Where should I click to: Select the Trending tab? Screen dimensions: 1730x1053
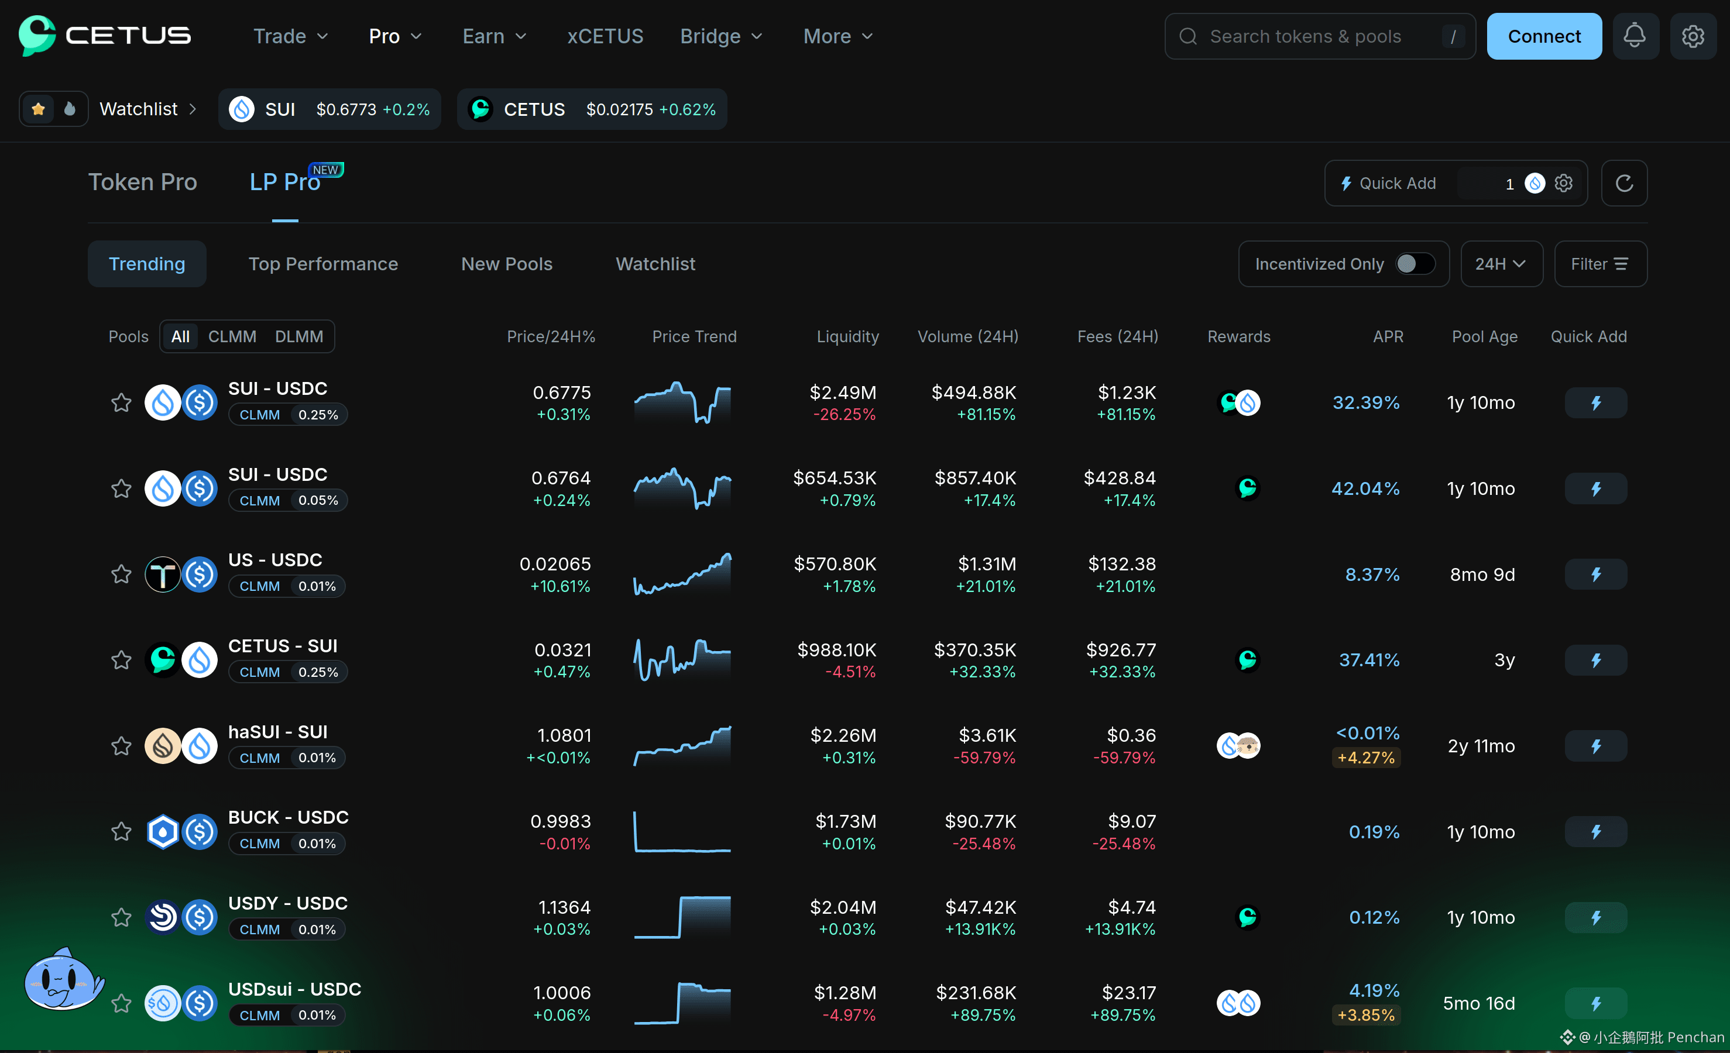point(147,264)
